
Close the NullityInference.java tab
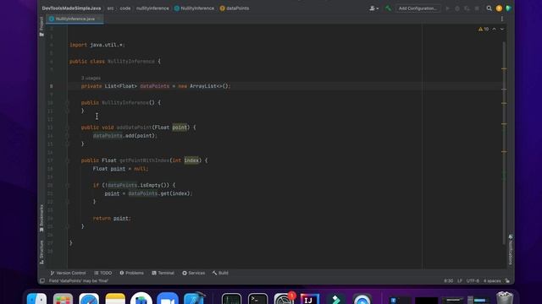coord(99,19)
